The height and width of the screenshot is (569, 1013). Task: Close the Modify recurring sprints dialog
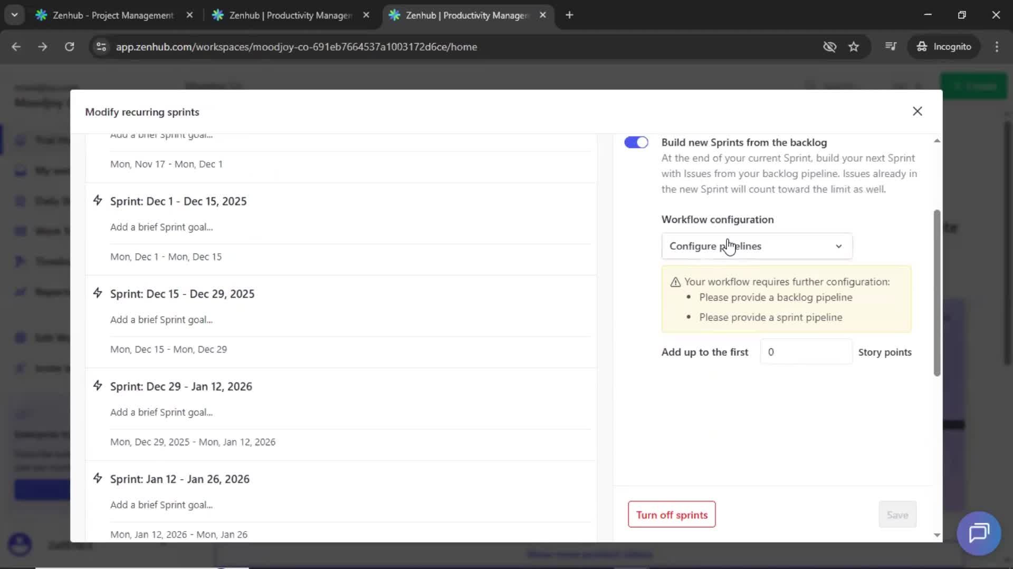918,111
